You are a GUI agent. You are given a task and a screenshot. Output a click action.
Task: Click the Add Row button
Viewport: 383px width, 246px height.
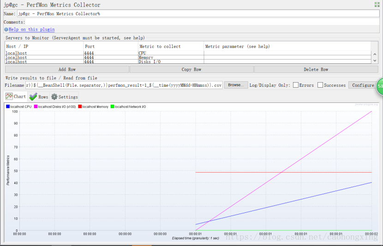[x=67, y=69]
